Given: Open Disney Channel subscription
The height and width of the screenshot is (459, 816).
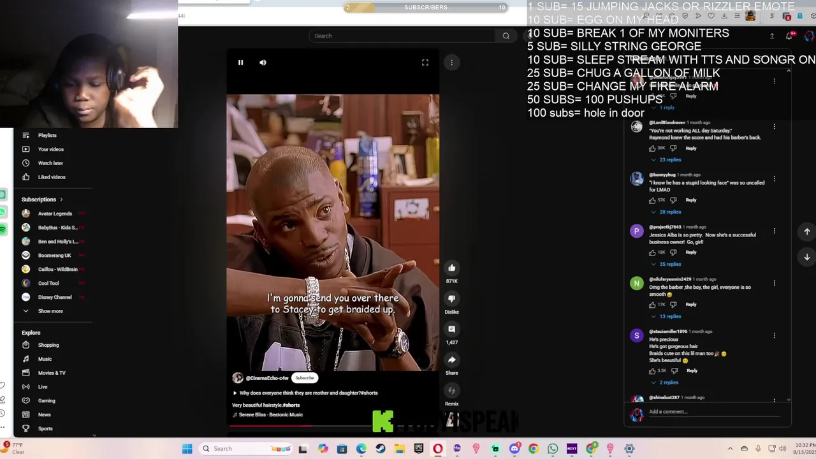Looking at the screenshot, I should coord(54,298).
